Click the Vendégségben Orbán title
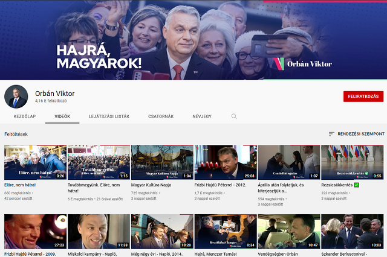 click(278, 254)
